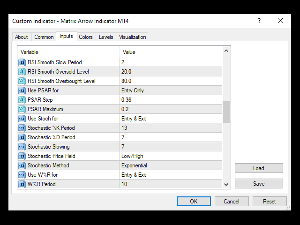Click the double-type icon beside PSAR Step
Screen dimensions: 300x225
[x=22, y=100]
